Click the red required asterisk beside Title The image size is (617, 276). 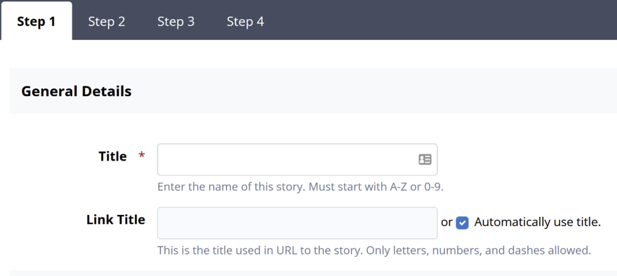pyautogui.click(x=142, y=156)
